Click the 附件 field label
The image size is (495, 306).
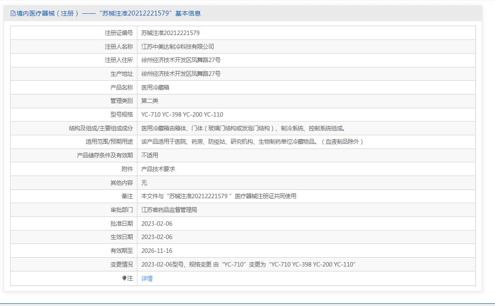(127, 169)
